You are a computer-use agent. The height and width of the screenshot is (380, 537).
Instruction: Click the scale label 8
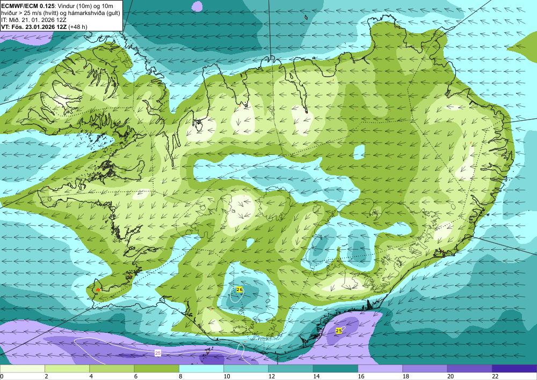coord(180,376)
